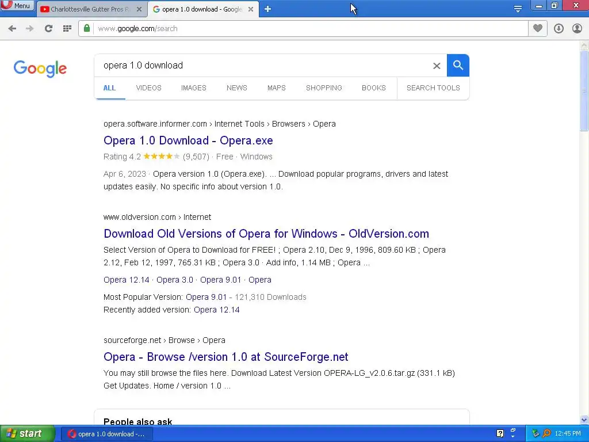The height and width of the screenshot is (442, 589).
Task: Click www.oldversion.com › Internet breadcrumb
Action: click(157, 217)
